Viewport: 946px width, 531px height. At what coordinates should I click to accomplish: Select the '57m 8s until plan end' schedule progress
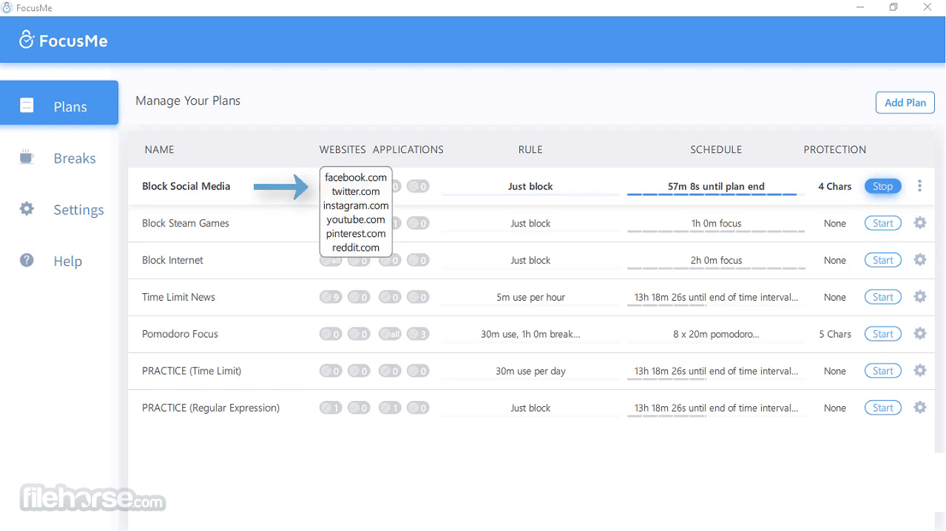tap(716, 186)
